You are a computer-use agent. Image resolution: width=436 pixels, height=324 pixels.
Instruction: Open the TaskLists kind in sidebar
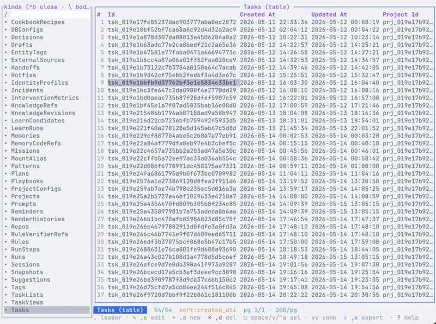[x=27, y=295]
